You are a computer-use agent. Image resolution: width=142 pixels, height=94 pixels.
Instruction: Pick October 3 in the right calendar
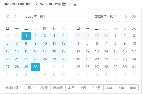tap(134, 36)
